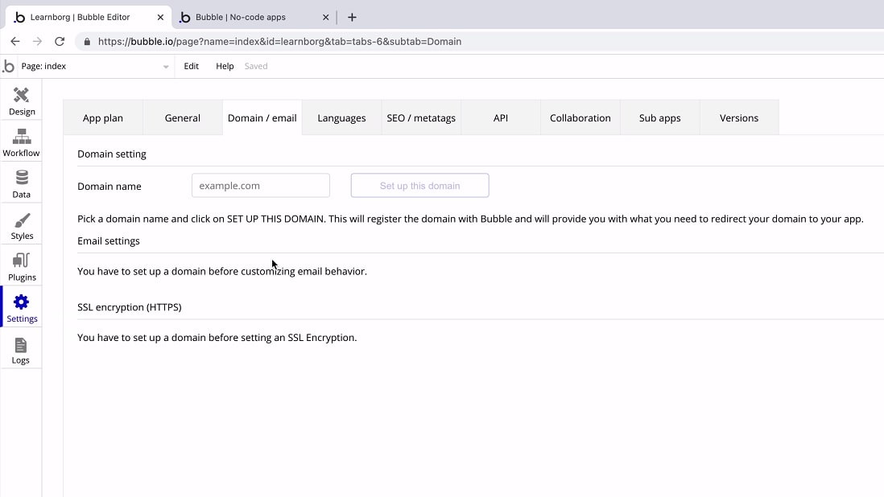Click the Email settings heading
This screenshot has height=497, width=884.
108,241
